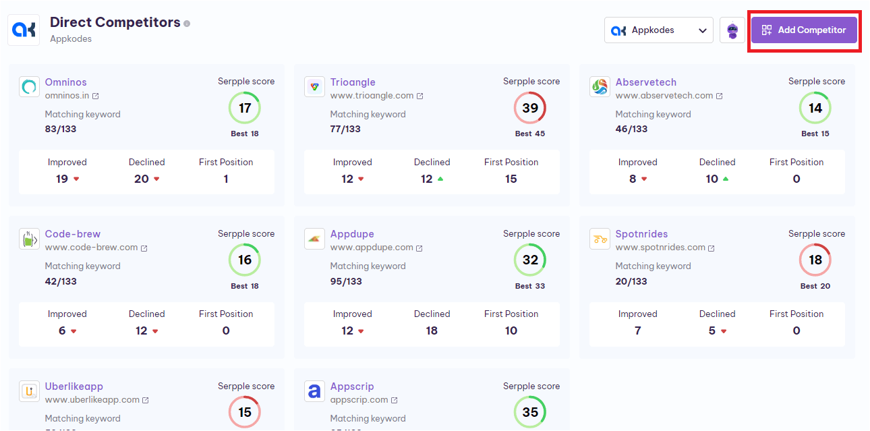
Task: Open the Appkodes project dropdown
Action: tap(658, 30)
